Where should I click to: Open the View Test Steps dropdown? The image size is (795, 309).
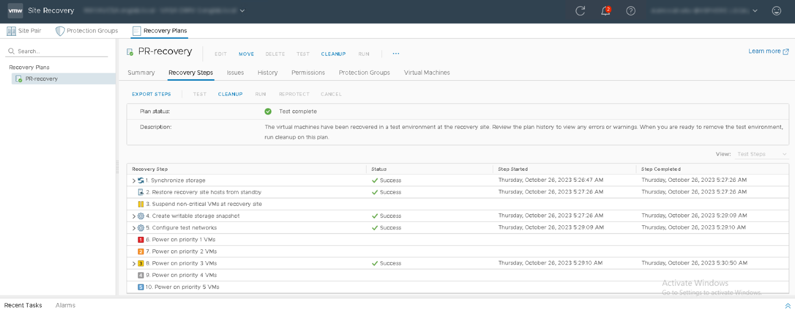click(761, 154)
